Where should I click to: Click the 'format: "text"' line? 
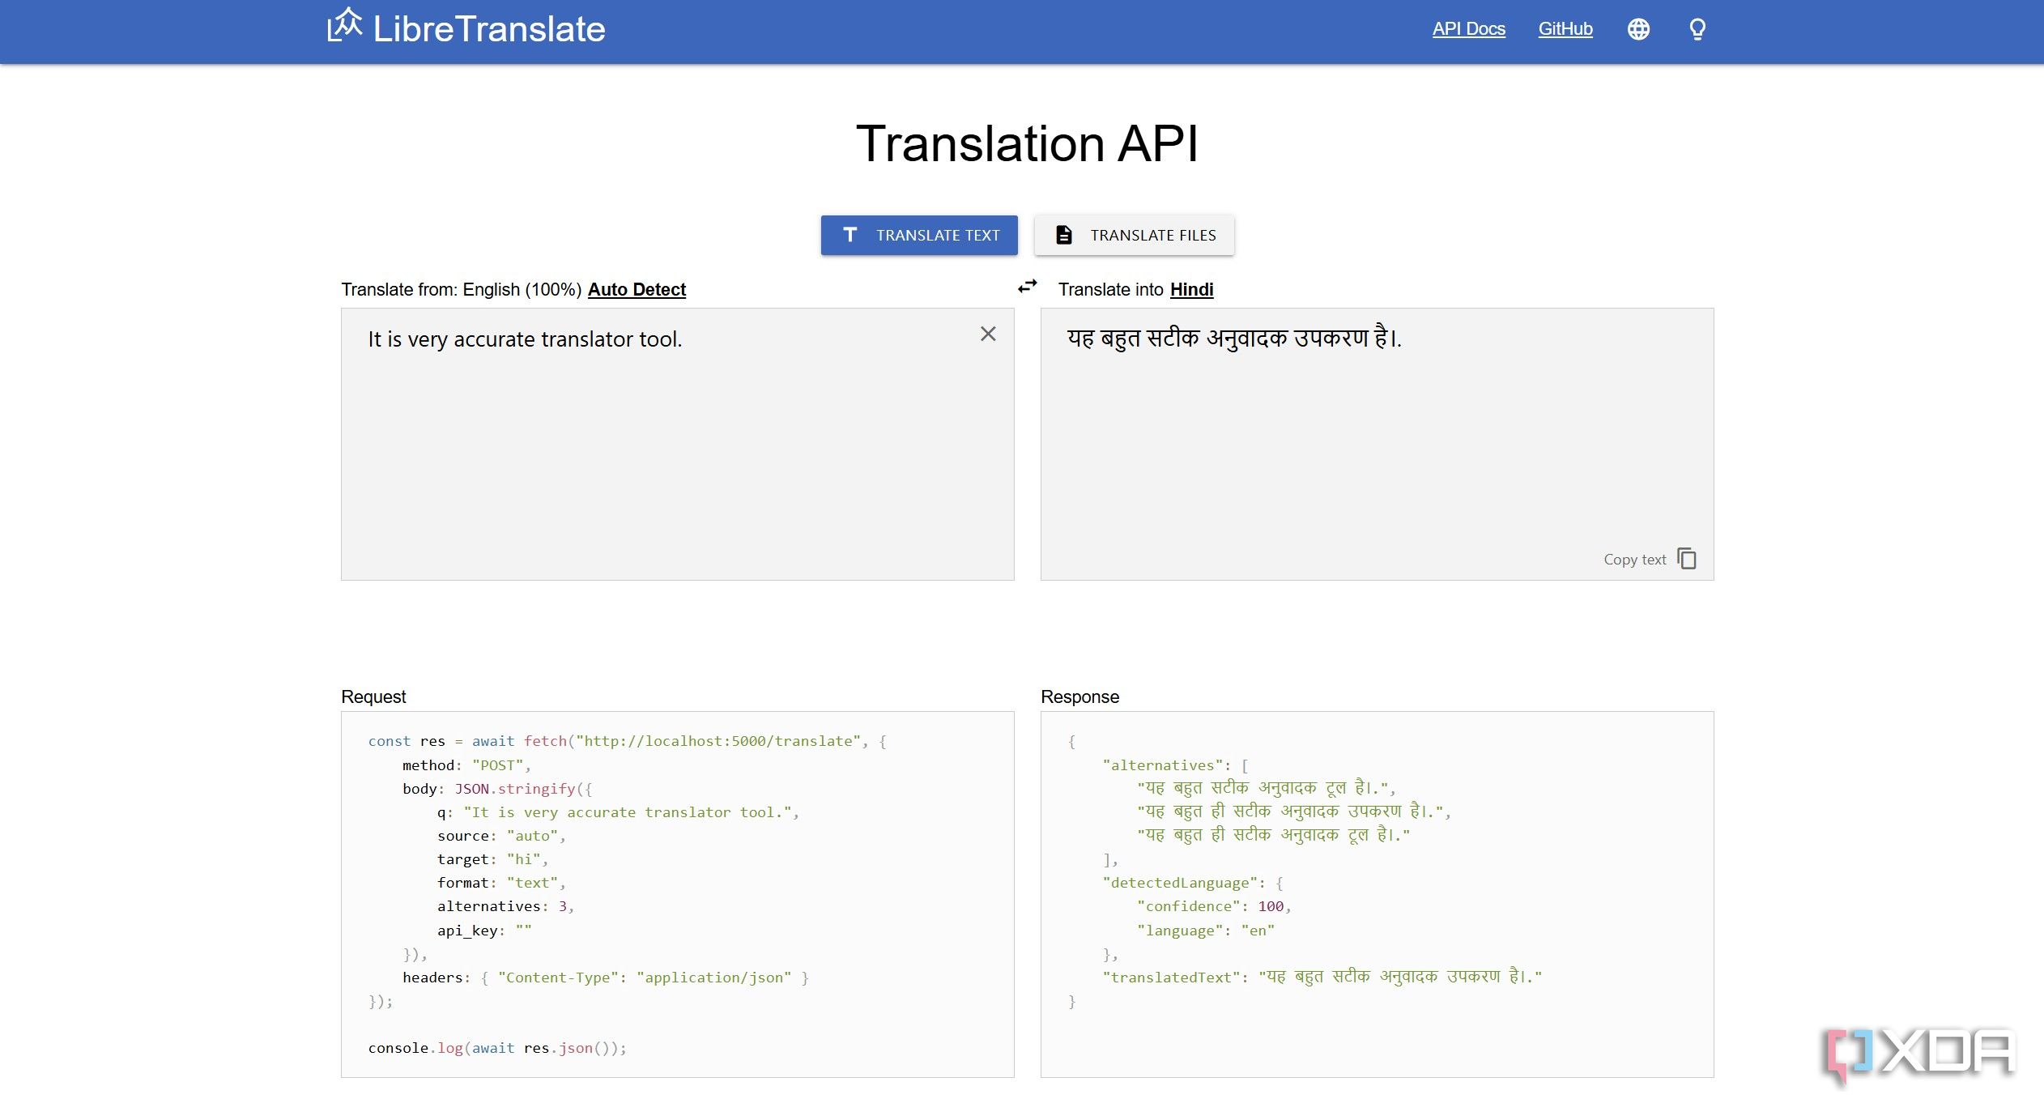pyautogui.click(x=501, y=883)
